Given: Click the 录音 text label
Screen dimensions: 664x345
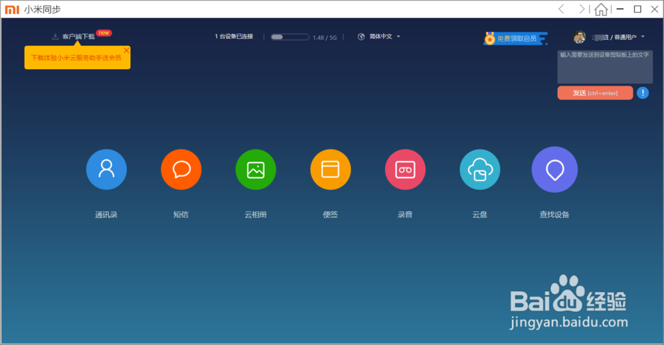Looking at the screenshot, I should 405,215.
